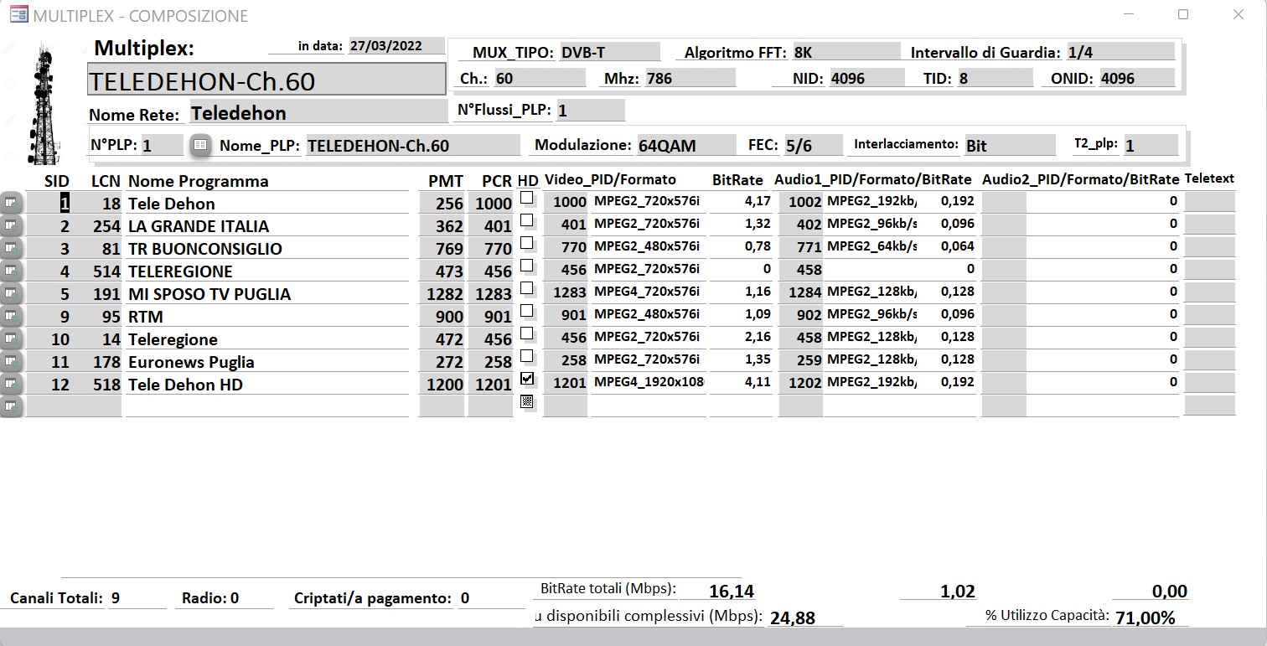Click the T2_plp field
The width and height of the screenshot is (1267, 646).
coord(1150,145)
